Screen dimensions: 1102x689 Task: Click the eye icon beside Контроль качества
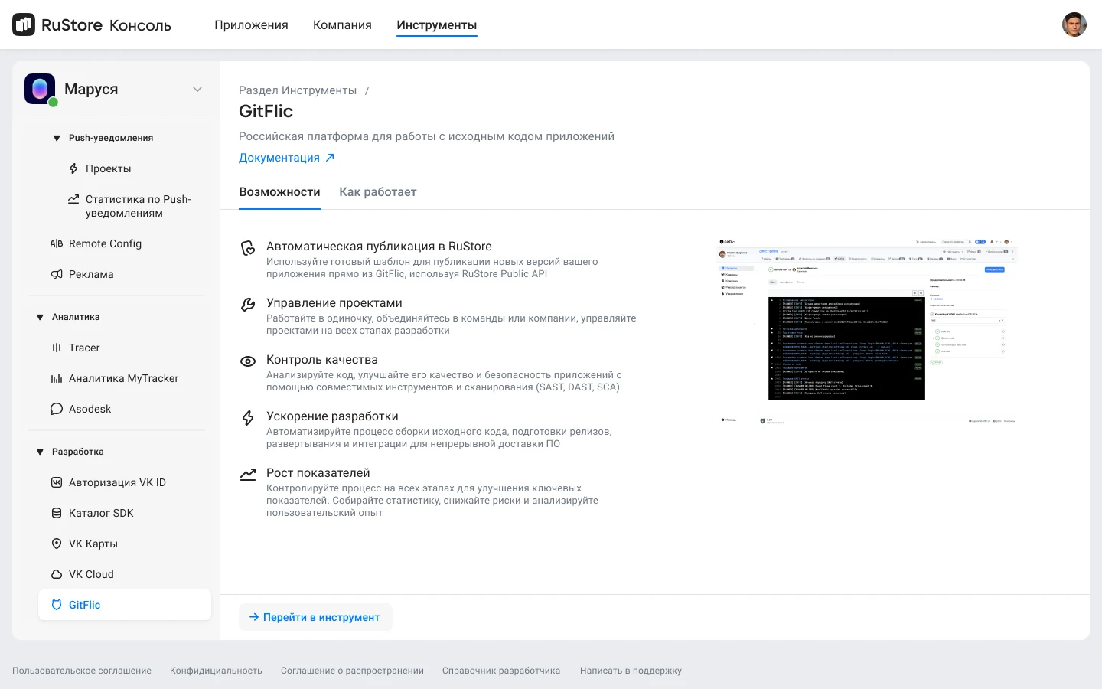tap(248, 361)
